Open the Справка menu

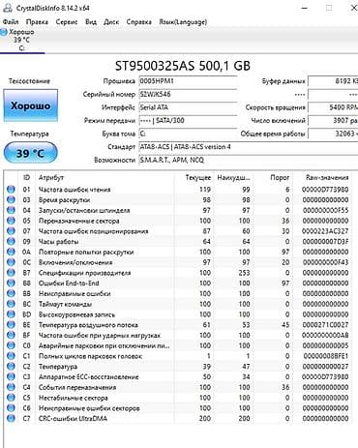[138, 22]
